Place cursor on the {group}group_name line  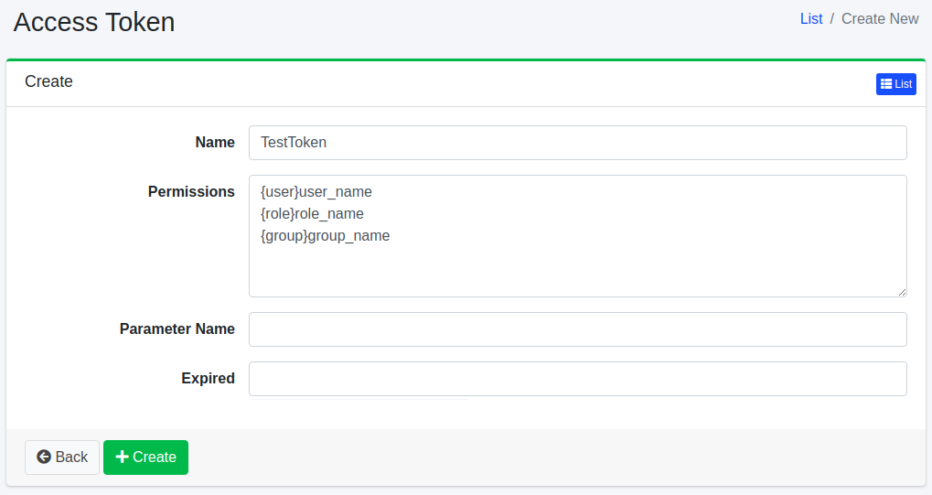[x=326, y=236]
